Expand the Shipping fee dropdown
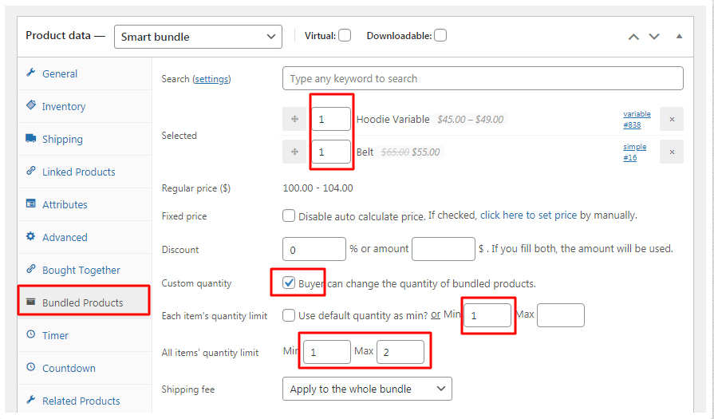Image resolution: width=714 pixels, height=419 pixels. click(367, 389)
